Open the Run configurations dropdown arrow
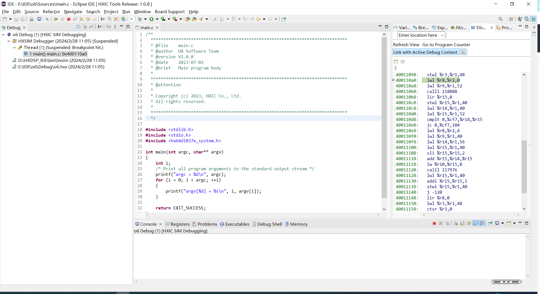540x294 pixels. (x=157, y=19)
